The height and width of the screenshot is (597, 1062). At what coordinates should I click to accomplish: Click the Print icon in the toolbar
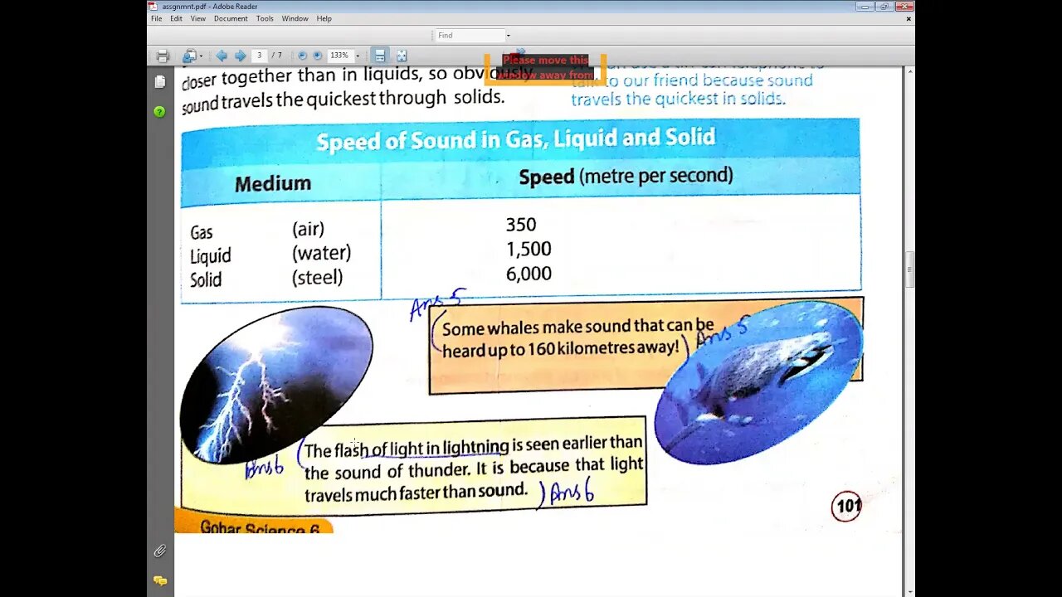[163, 56]
